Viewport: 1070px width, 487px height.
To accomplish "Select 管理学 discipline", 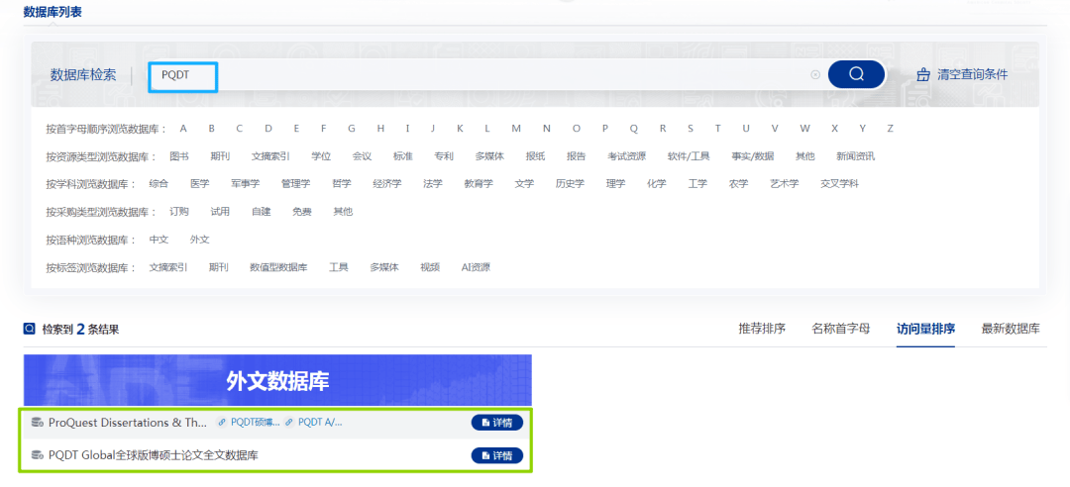I will (x=295, y=183).
